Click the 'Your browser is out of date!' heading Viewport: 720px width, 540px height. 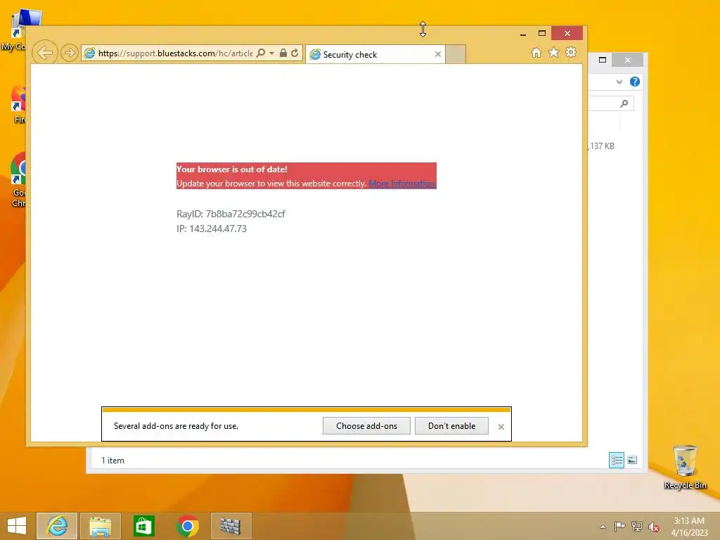point(232,169)
